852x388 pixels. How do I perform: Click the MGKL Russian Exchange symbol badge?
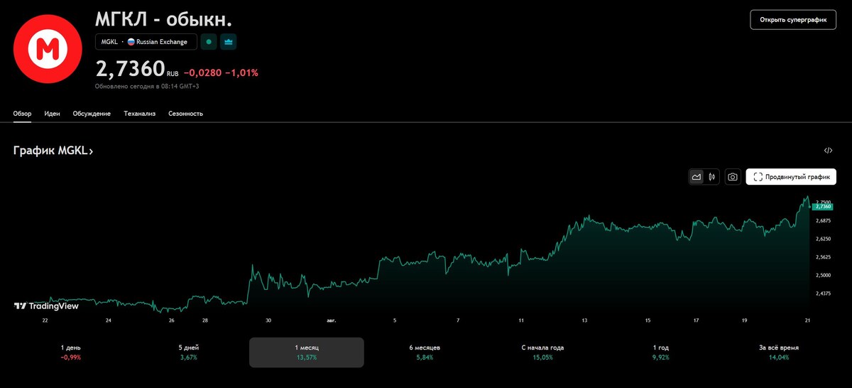[146, 42]
